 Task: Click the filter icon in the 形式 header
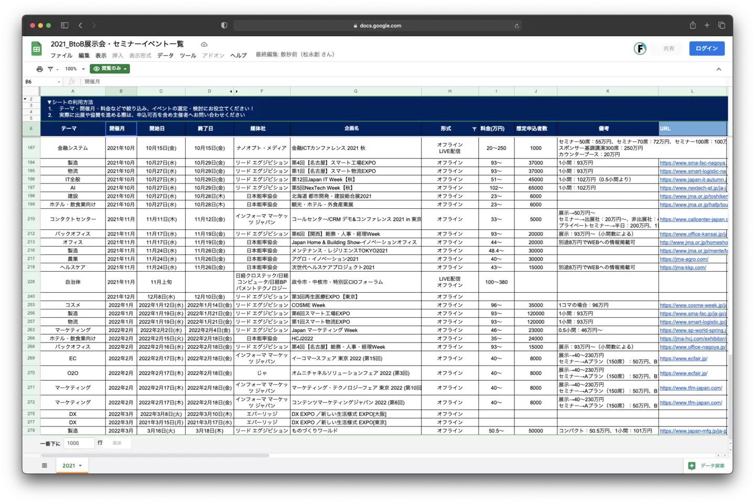(474, 129)
